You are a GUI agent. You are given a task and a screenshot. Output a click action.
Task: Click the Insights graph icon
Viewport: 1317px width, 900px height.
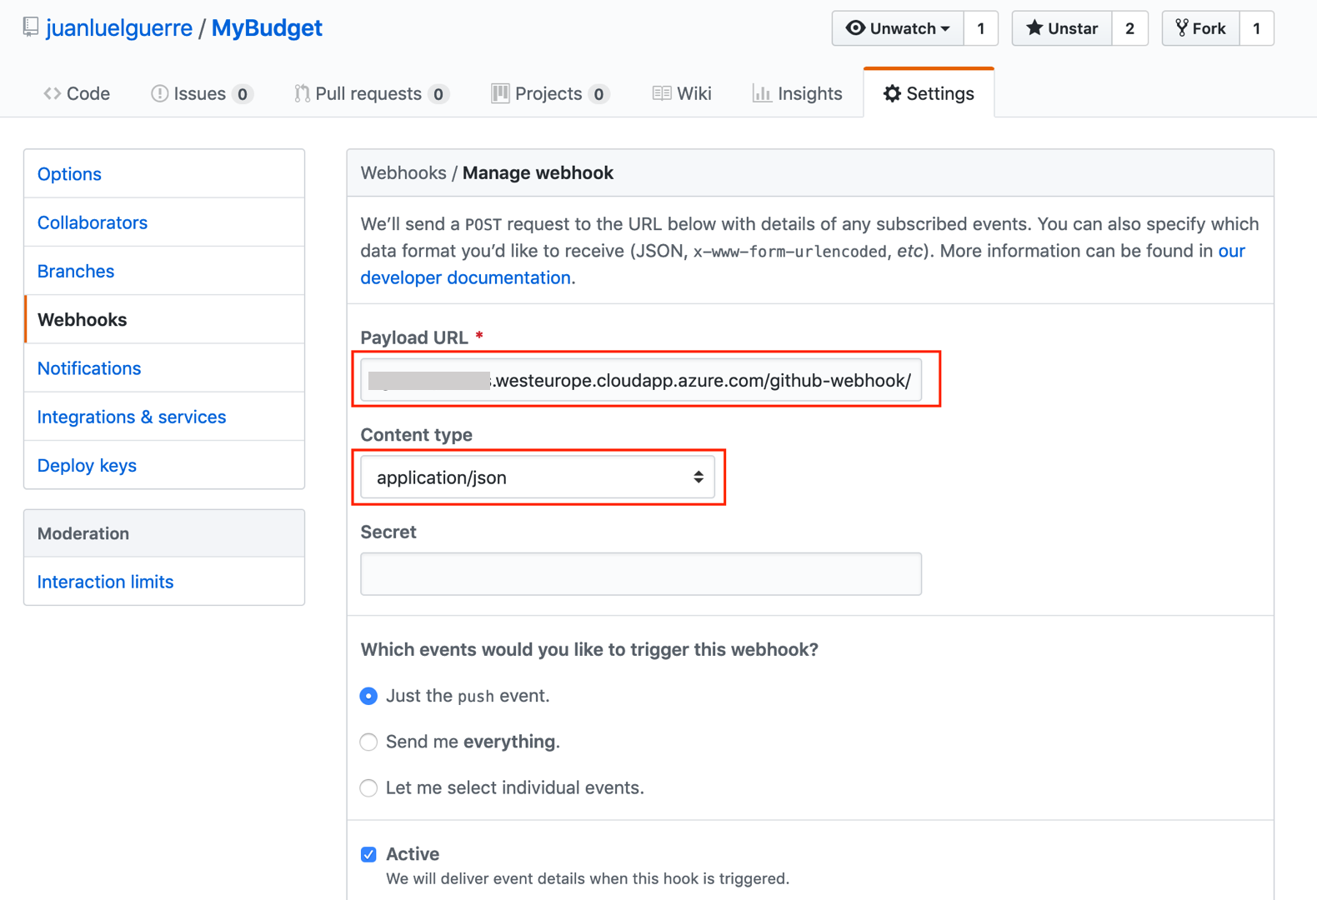coord(761,93)
